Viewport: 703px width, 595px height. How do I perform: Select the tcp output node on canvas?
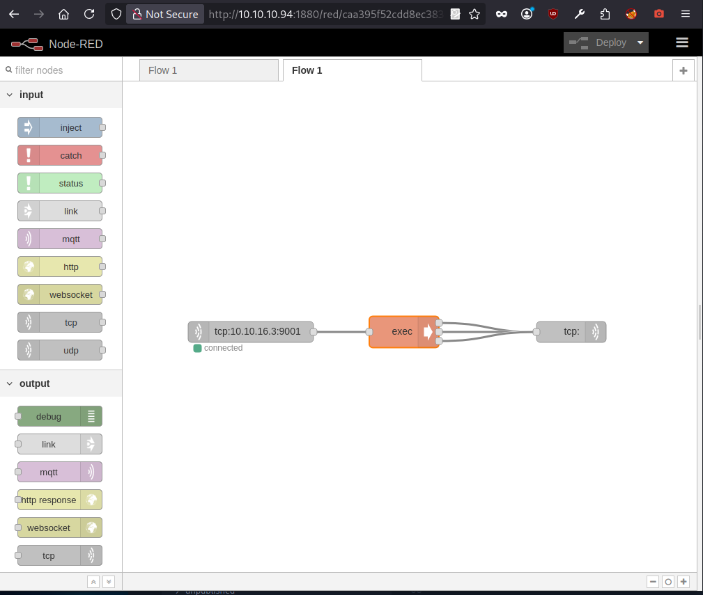tap(571, 332)
